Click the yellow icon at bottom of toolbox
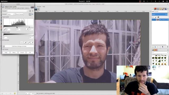Image resolution: width=169 pixels, height=95 pixels. (x=15, y=93)
